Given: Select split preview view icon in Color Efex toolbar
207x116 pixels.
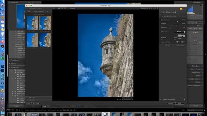Looking at the screenshot, I should tap(62, 8).
